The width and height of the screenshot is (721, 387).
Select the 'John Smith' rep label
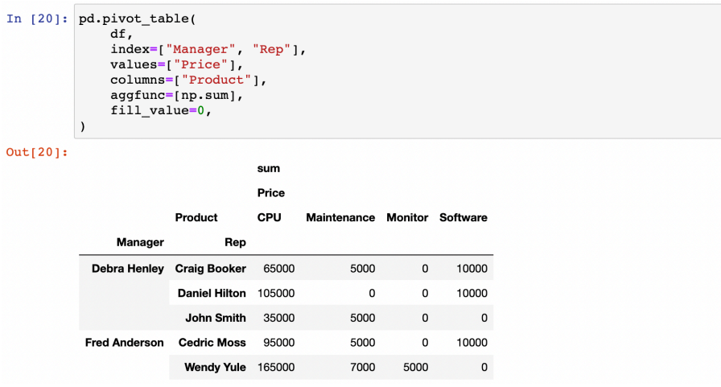(x=216, y=318)
